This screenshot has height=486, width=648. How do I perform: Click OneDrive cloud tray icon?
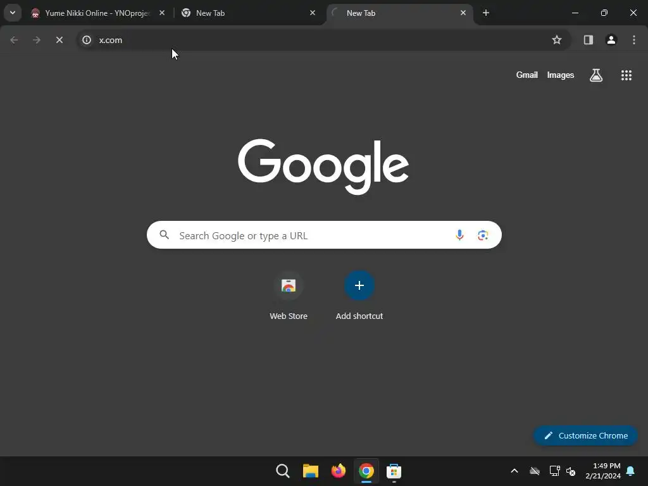(x=535, y=471)
